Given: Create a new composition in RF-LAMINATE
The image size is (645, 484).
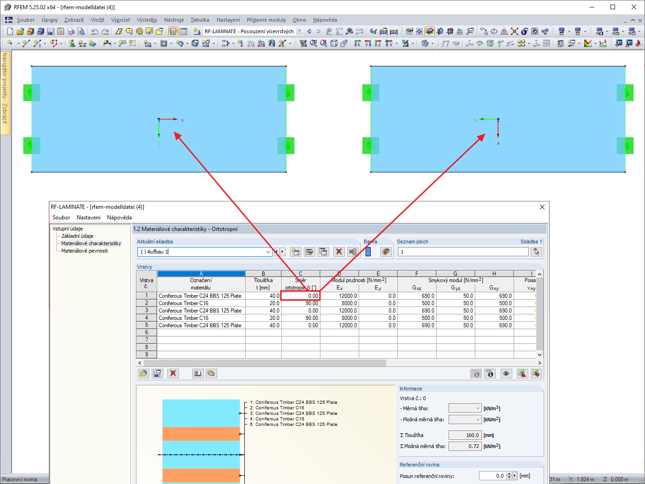Looking at the screenshot, I should pos(296,252).
